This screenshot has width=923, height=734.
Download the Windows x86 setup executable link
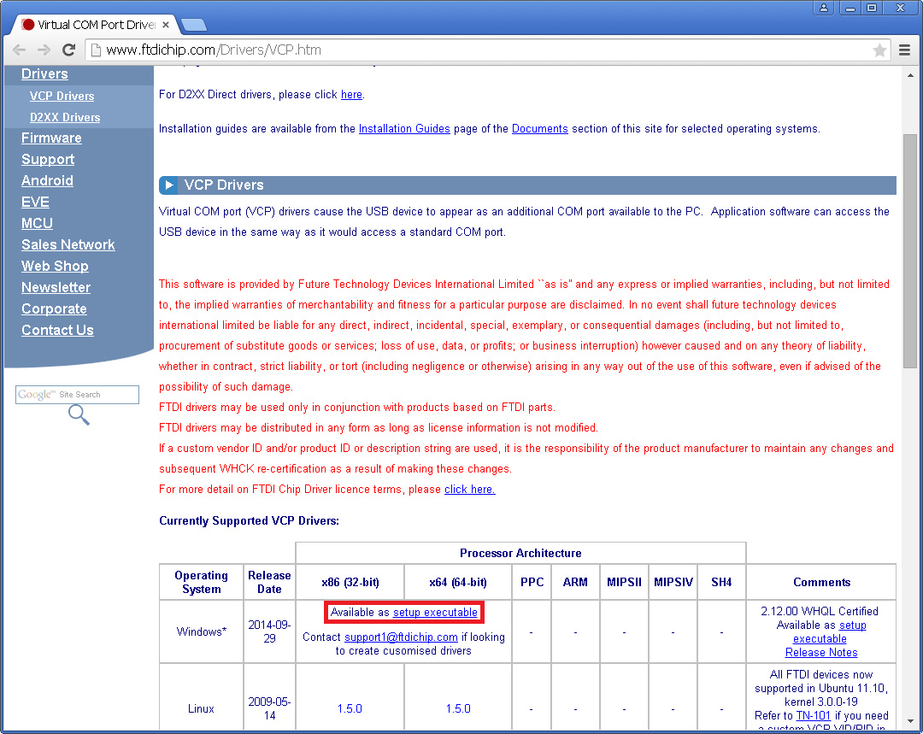[x=435, y=612]
